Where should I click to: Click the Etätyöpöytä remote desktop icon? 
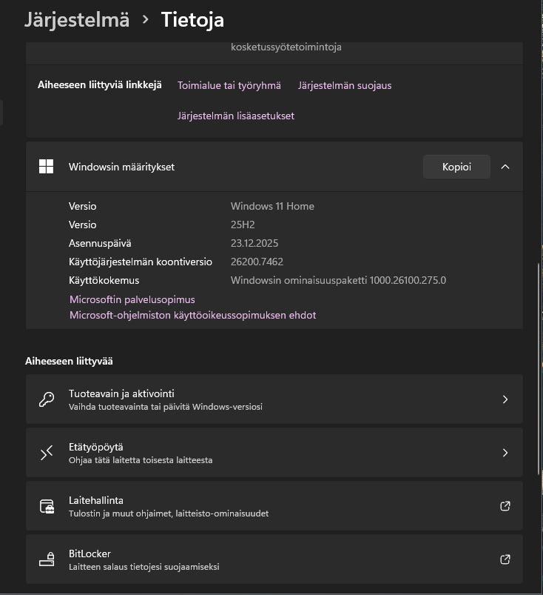coord(46,453)
